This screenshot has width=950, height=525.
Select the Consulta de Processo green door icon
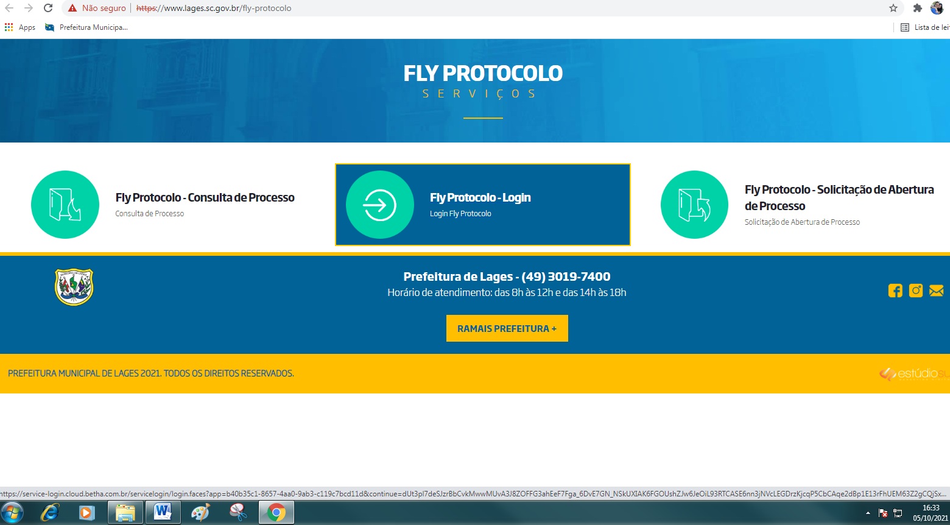[x=65, y=204]
